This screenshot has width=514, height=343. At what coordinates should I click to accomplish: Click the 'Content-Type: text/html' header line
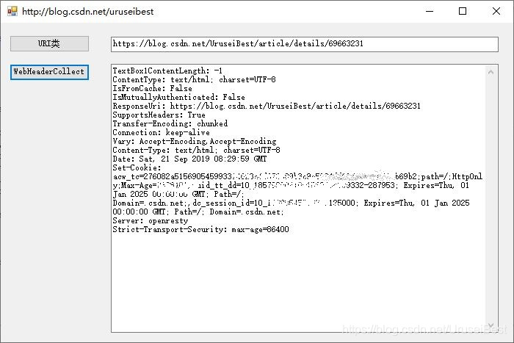(x=196, y=151)
